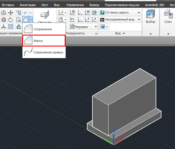Click the UCS icon properties tool
The width and height of the screenshot is (175, 149).
pyautogui.click(x=72, y=13)
